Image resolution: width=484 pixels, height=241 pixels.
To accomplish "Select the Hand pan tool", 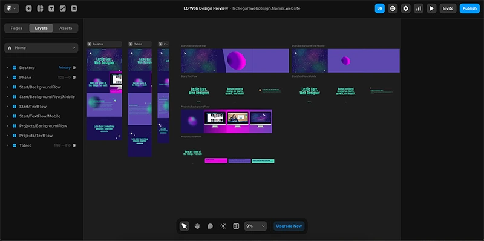I will point(197,226).
